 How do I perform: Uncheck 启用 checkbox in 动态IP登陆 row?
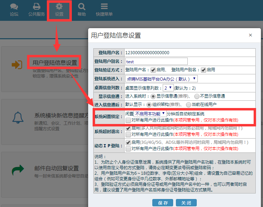pos(128,142)
